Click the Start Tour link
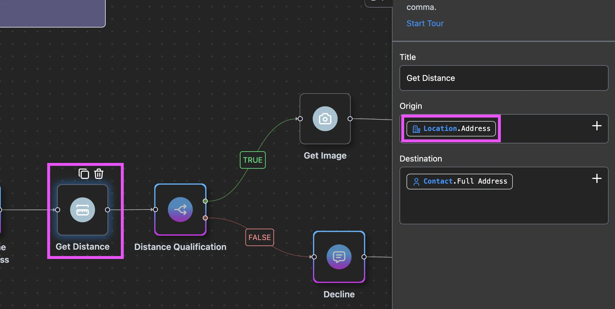This screenshot has height=309, width=615. point(425,23)
